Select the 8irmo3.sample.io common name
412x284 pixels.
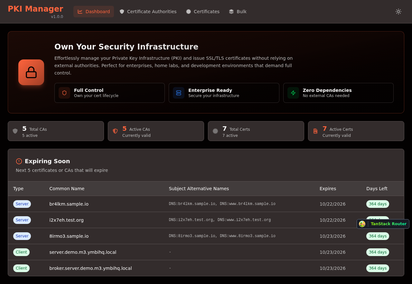coord(69,236)
